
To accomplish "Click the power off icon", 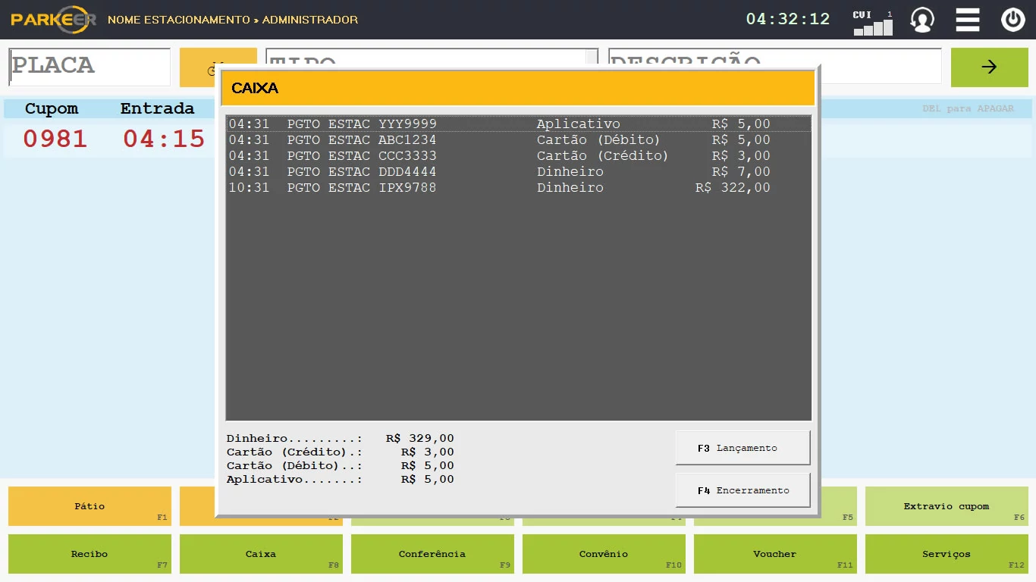I will tap(1013, 20).
